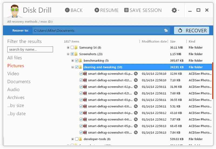The height and width of the screenshot is (149, 216).
Task: Sort by Size column header
Action: (173, 41)
